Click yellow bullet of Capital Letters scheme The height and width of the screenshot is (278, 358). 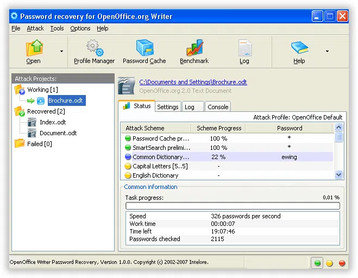128,166
